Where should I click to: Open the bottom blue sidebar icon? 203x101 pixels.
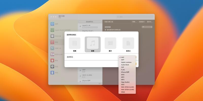point(52,73)
